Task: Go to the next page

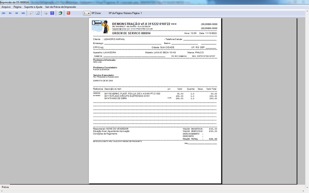Action: 17,13
